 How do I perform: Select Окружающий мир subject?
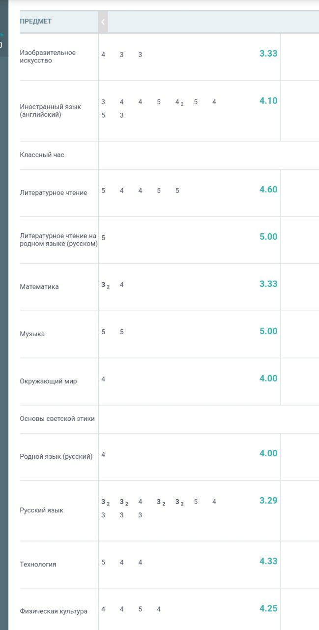click(48, 381)
